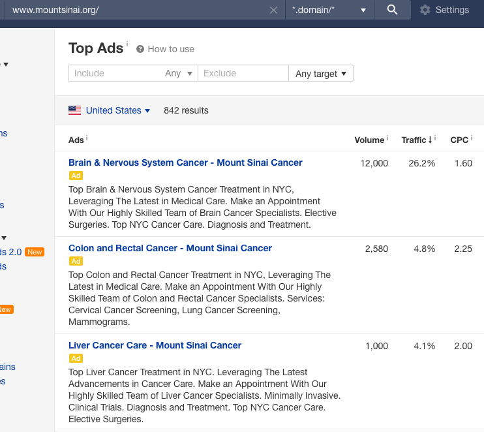This screenshot has width=484, height=432.
Task: Open the sidebar item ending in 2.0
Action: [11, 252]
